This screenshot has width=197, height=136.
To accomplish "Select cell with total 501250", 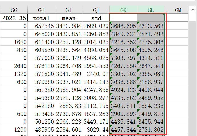I will (x=41, y=121).
